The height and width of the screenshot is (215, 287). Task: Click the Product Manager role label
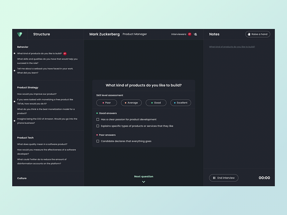135,34
